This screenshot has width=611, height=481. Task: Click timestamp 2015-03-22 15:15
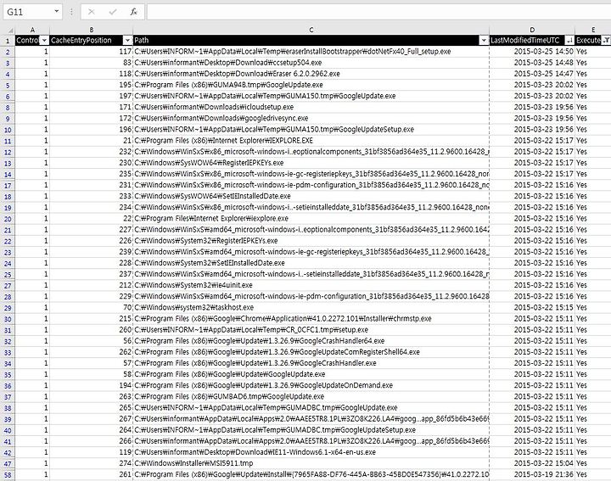click(x=544, y=307)
